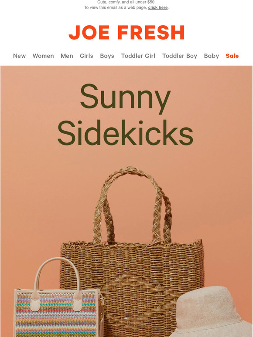Open the Girls section
The height and width of the screenshot is (337, 253).
pos(86,56)
